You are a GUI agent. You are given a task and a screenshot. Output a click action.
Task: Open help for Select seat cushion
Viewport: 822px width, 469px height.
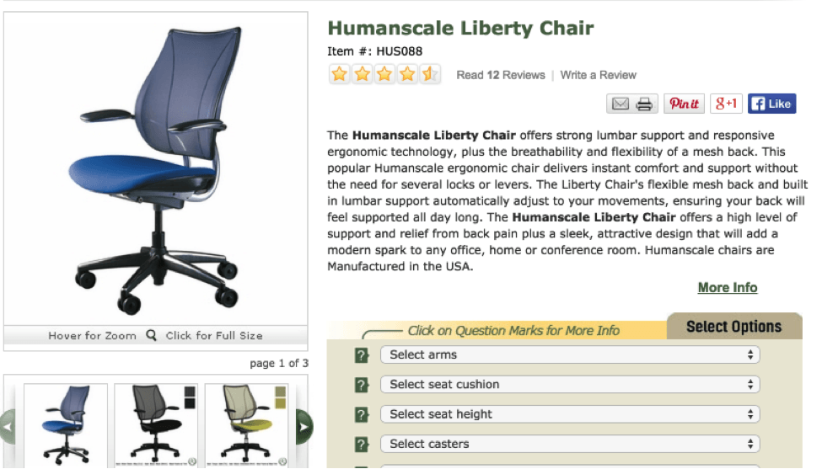click(362, 385)
